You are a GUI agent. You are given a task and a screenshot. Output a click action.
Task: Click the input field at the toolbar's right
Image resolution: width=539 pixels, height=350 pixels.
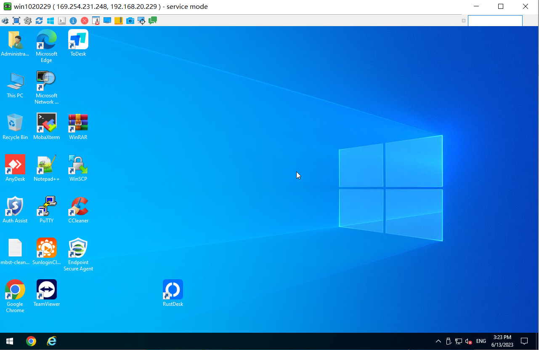click(x=495, y=21)
